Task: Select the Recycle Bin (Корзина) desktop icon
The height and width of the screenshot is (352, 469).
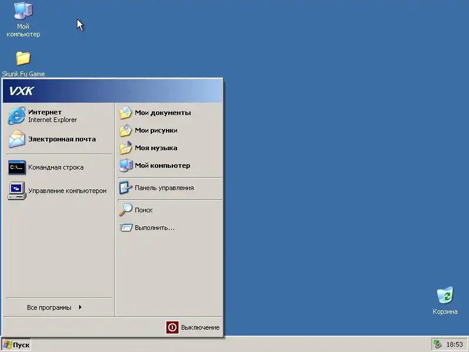Action: (445, 295)
